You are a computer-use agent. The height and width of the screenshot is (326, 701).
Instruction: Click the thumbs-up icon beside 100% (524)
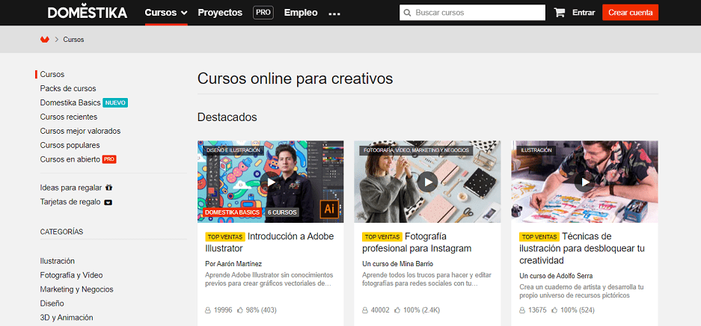(x=554, y=310)
